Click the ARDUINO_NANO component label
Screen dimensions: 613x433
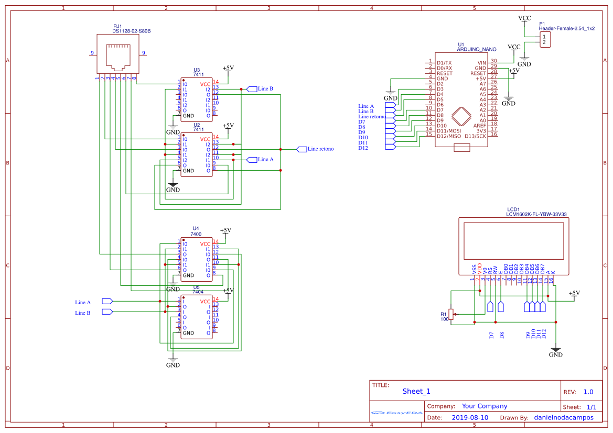pyautogui.click(x=477, y=50)
